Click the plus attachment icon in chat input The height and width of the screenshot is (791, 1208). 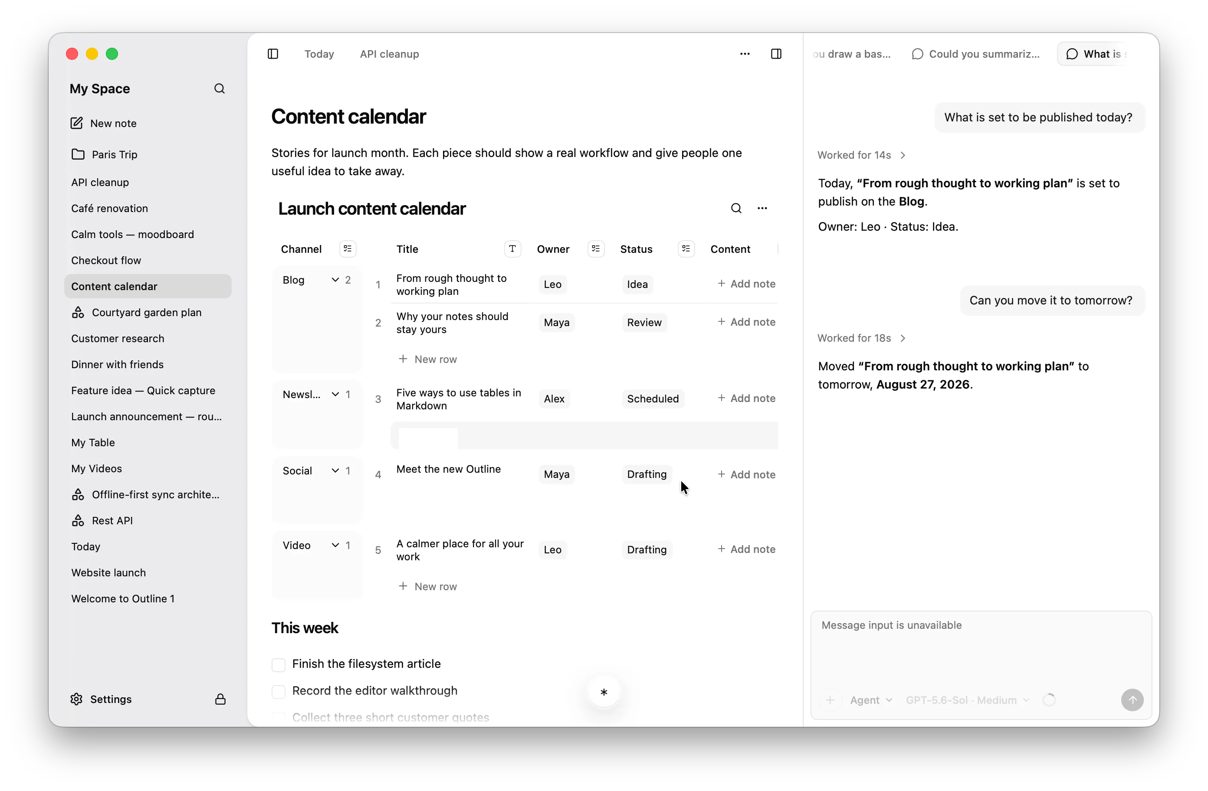point(829,699)
